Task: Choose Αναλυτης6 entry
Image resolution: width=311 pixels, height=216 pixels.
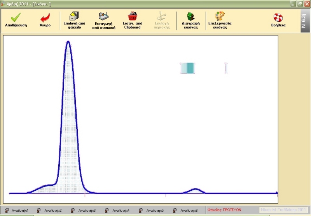Action: point(185,210)
